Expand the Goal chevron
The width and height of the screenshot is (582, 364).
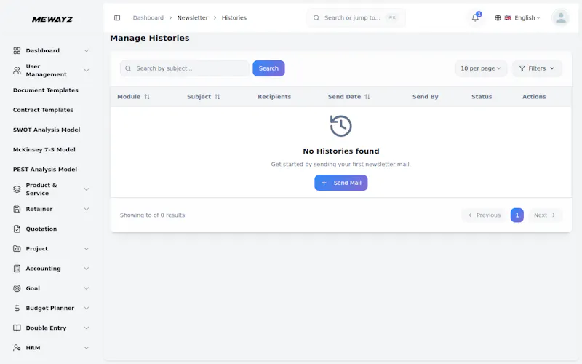(87, 288)
